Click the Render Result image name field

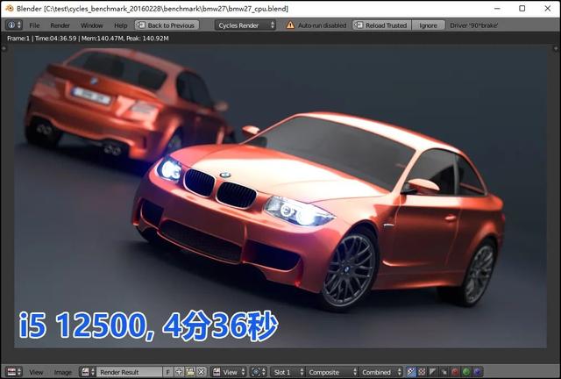coord(130,372)
